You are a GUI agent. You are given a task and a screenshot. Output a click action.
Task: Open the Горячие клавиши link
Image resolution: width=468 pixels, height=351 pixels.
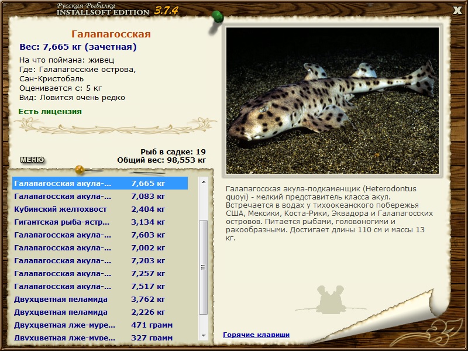point(256,335)
